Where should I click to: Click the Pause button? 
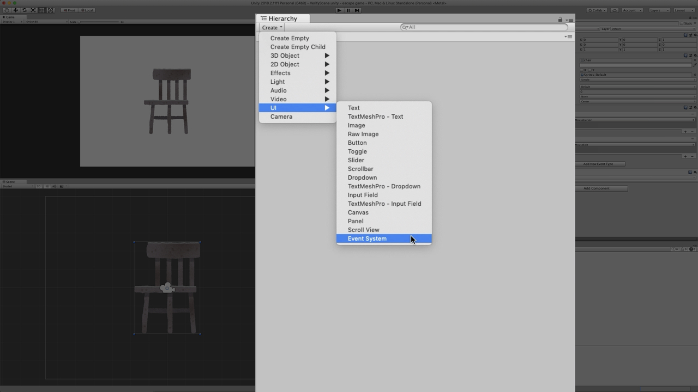tap(348, 10)
